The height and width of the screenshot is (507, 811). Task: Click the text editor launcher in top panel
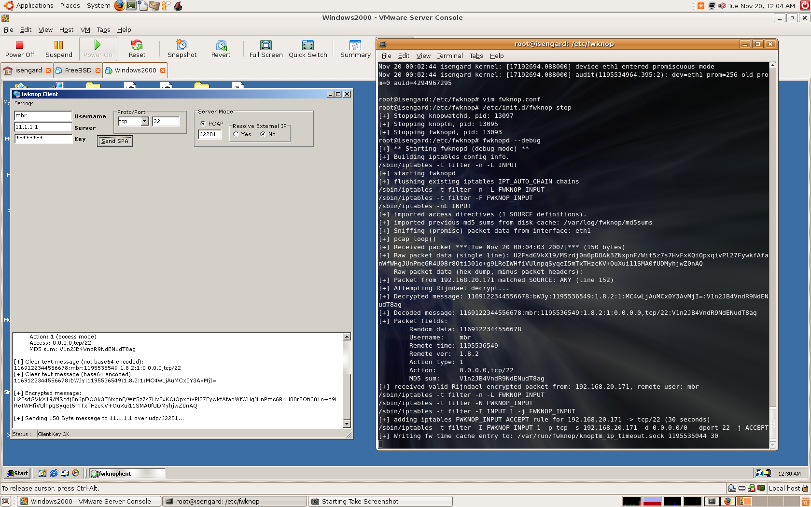pos(142,6)
